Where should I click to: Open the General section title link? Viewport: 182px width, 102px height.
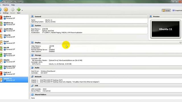pos(38,16)
